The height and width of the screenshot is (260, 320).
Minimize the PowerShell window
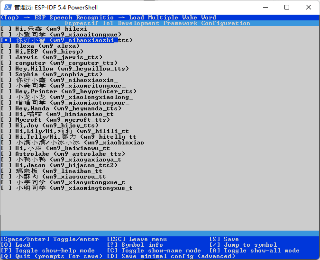click(x=265, y=7)
